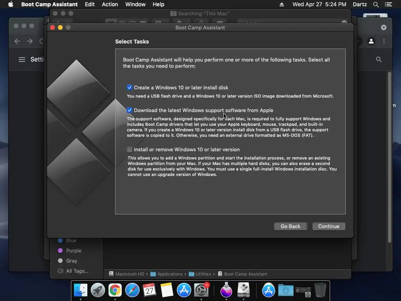Click the Chrome window scrollbar

[x=390, y=157]
